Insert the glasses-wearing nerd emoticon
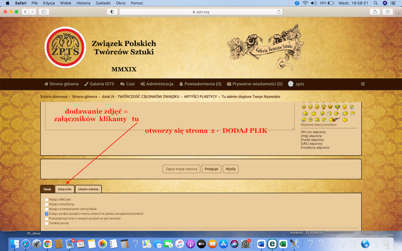The image size is (402, 251). [x=337, y=107]
